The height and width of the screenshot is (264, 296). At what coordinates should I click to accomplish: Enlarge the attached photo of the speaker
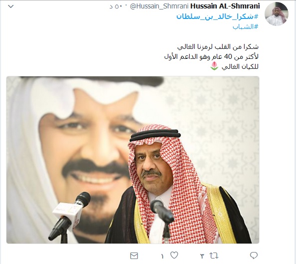pyautogui.click(x=133, y=160)
